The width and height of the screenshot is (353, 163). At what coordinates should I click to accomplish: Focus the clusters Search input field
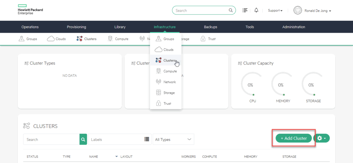click(x=51, y=140)
